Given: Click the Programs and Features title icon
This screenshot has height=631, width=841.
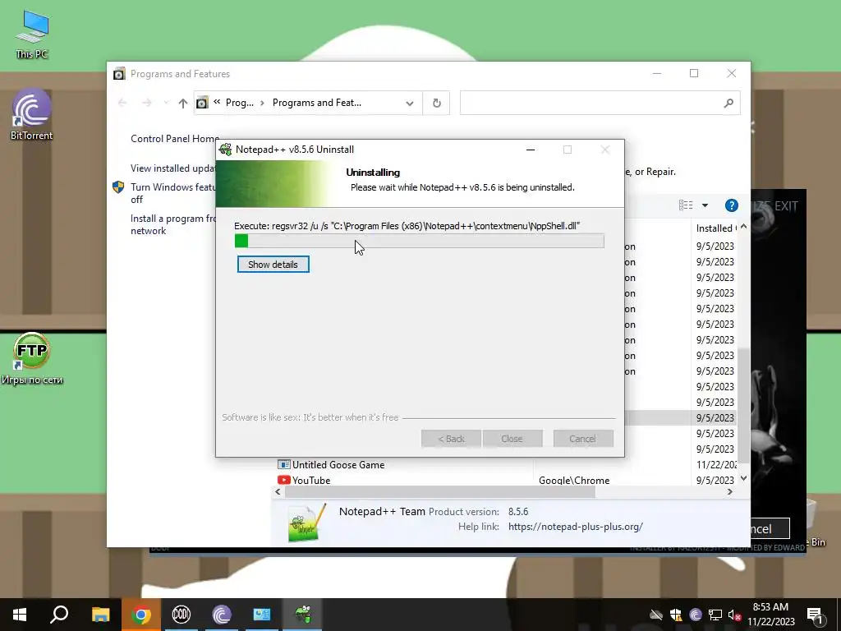Looking at the screenshot, I should click(x=119, y=73).
